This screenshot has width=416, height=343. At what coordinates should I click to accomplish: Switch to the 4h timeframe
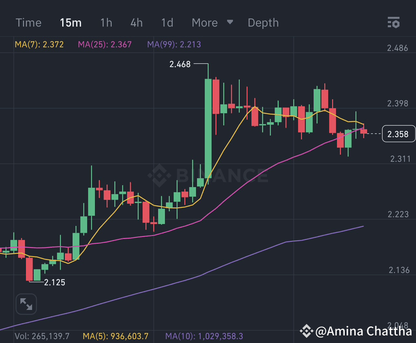[x=136, y=23]
